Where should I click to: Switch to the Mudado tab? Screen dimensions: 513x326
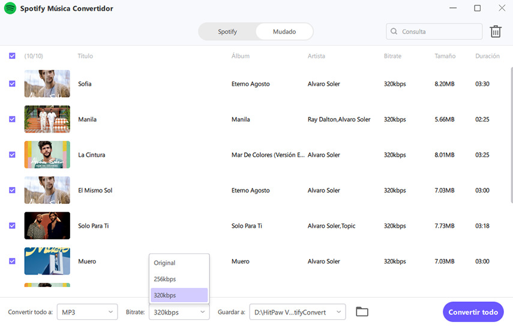tap(284, 32)
